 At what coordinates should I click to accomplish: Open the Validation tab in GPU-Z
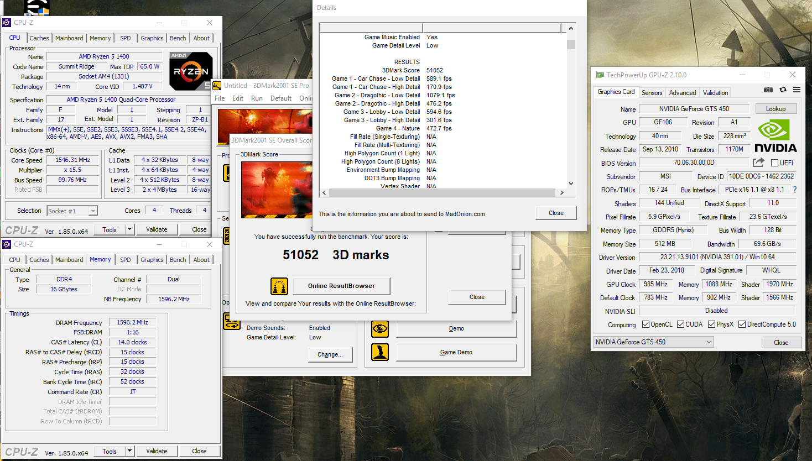715,93
